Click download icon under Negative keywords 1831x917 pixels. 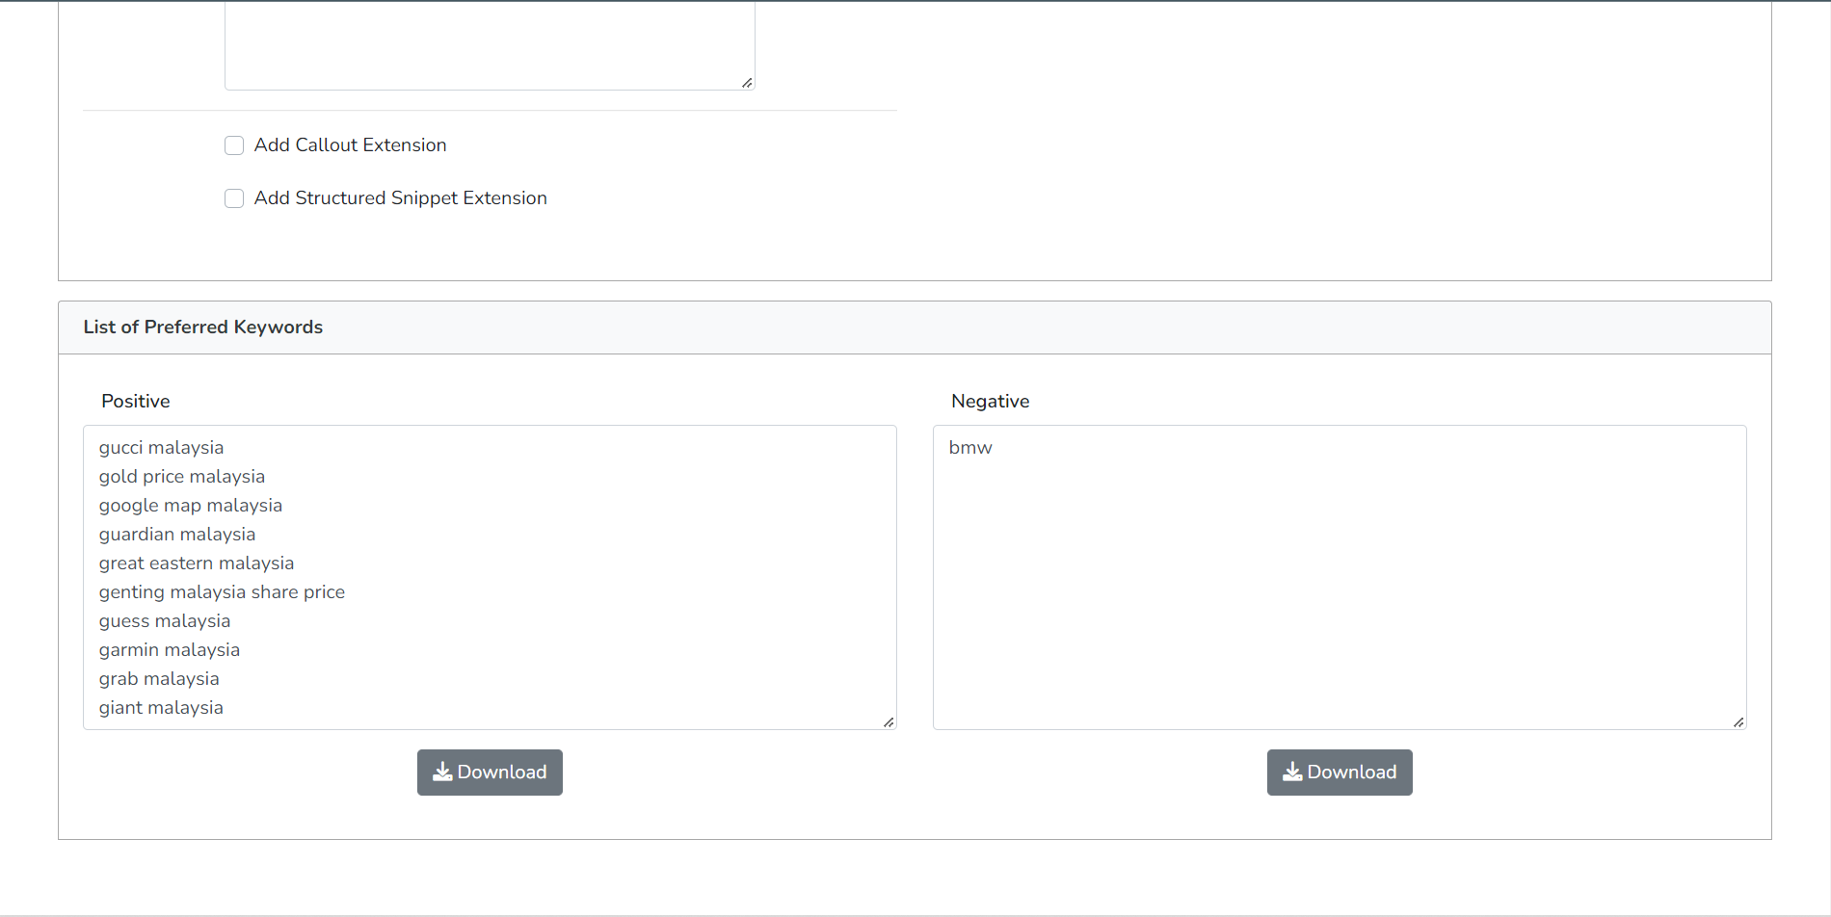(1292, 772)
